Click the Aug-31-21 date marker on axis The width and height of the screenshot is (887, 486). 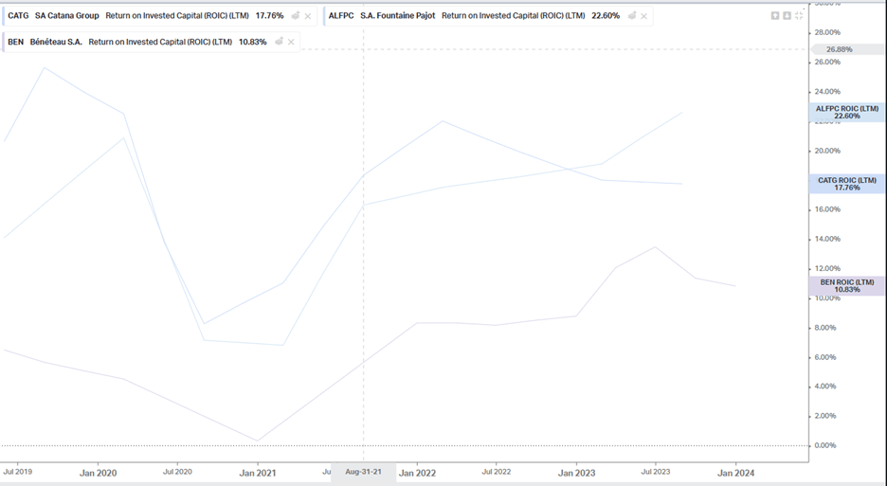coord(363,472)
